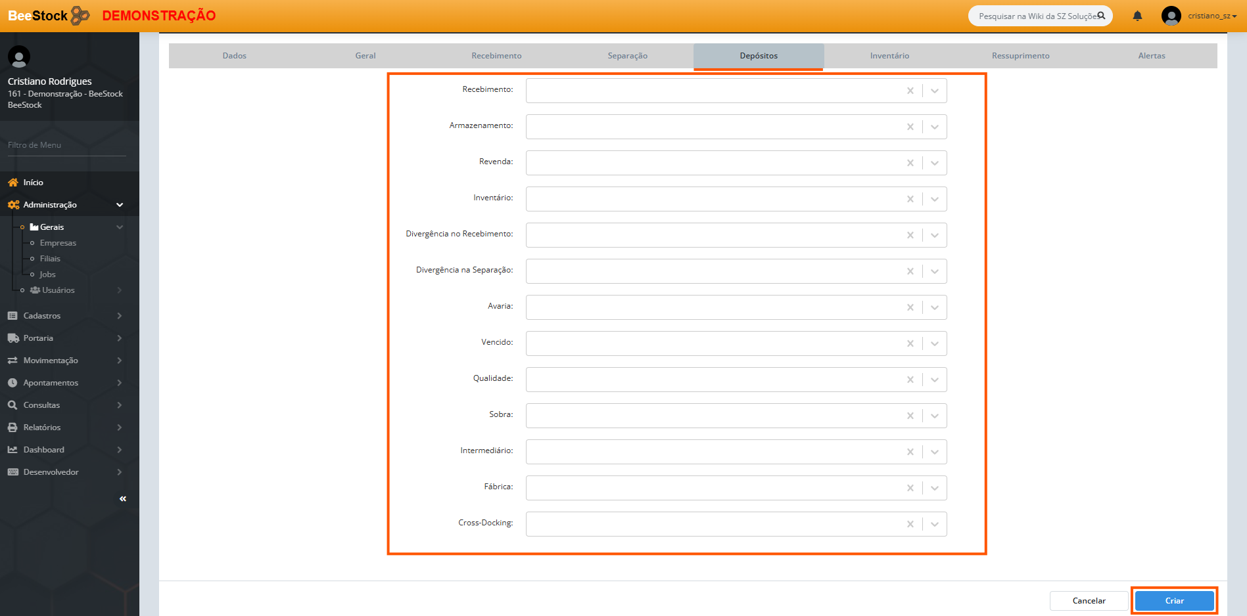Open the Revenda dropdown arrow
This screenshot has width=1247, height=616.
point(934,163)
